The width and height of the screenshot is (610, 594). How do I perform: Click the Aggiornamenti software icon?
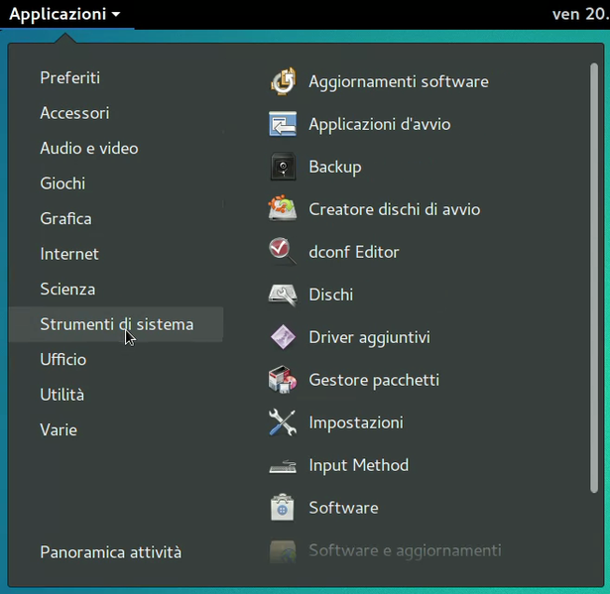tap(283, 81)
